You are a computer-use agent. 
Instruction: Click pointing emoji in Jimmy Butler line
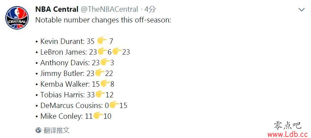point(100,73)
